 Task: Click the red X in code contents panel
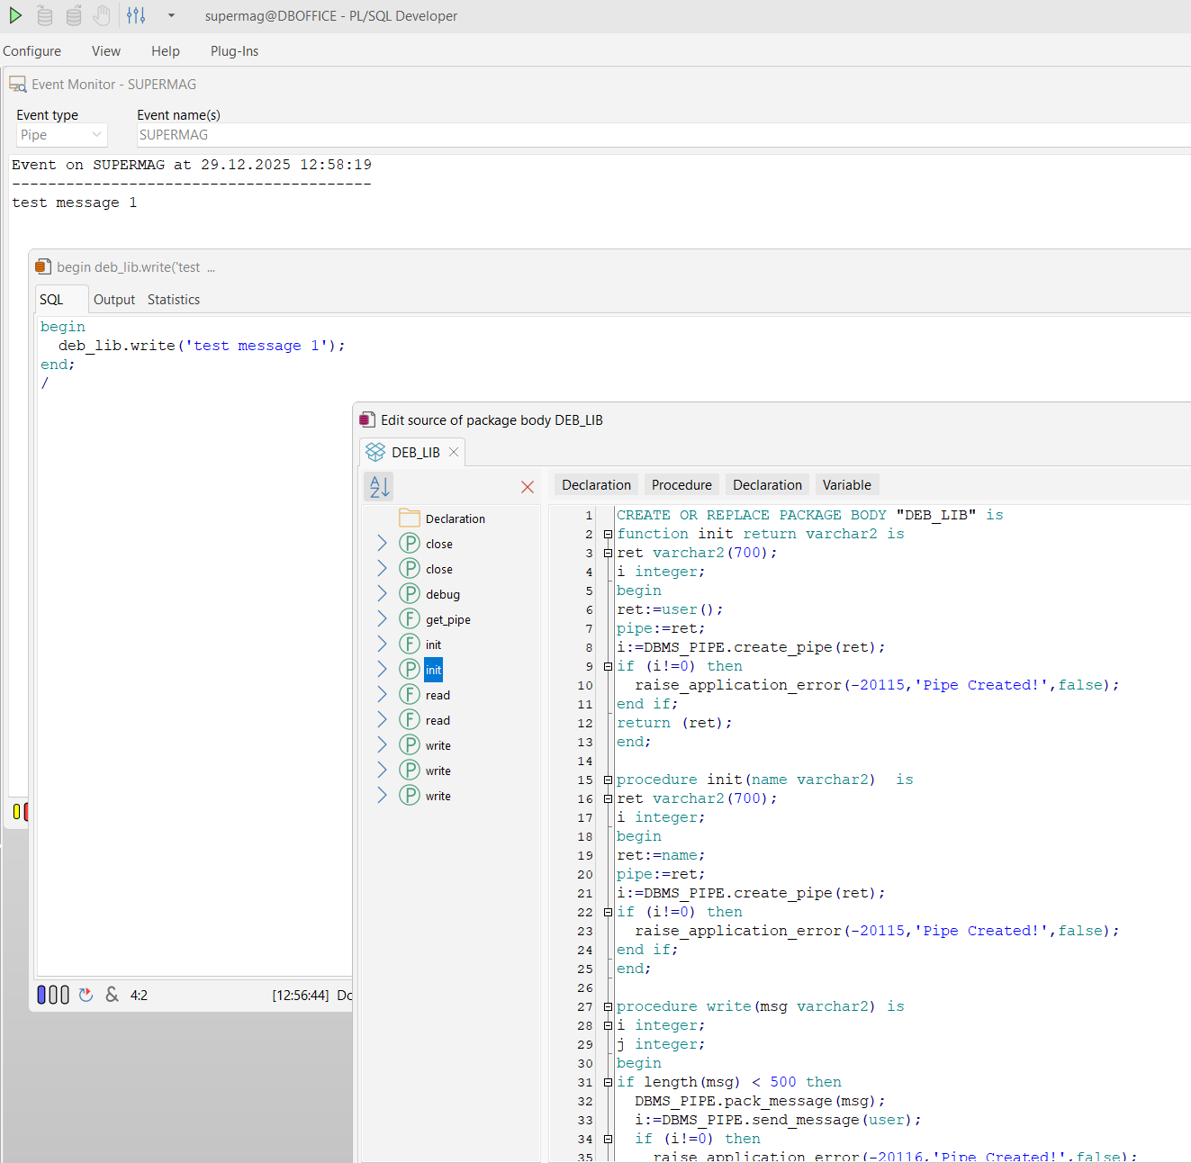point(528,487)
